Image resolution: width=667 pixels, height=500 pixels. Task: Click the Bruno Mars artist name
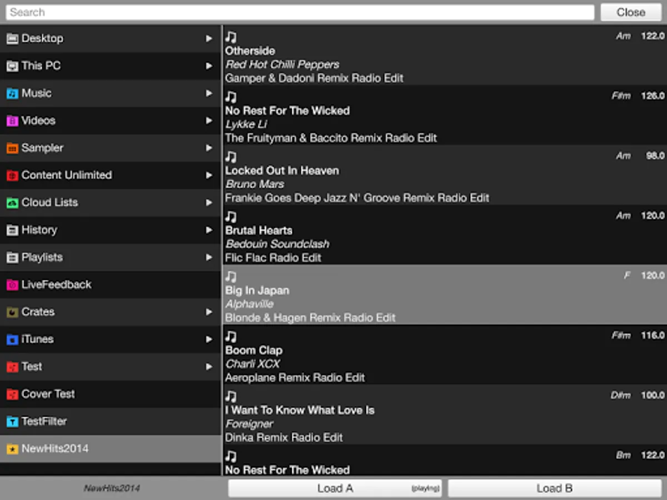tap(255, 184)
